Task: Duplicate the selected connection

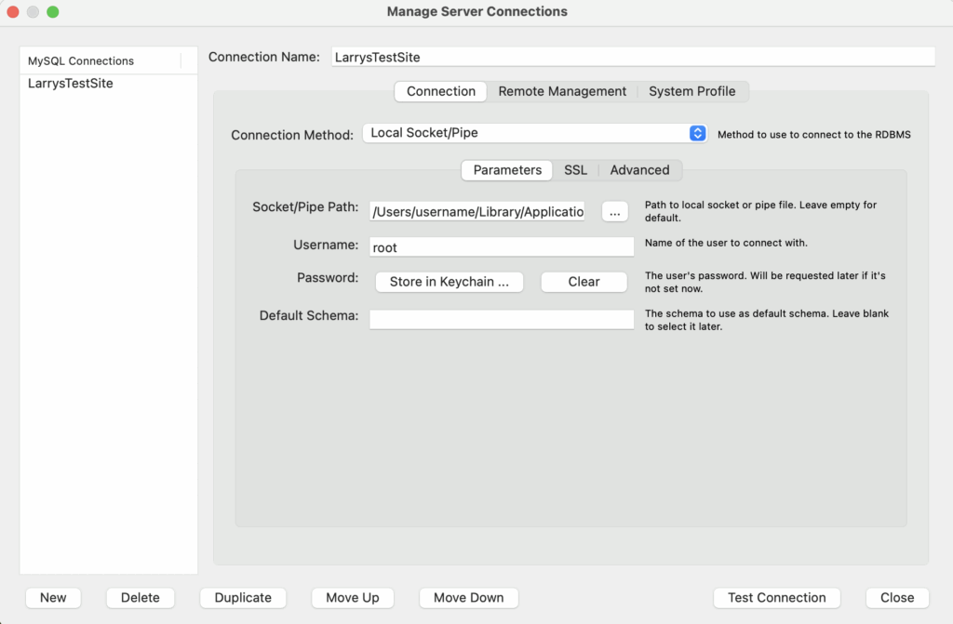Action: 243,598
